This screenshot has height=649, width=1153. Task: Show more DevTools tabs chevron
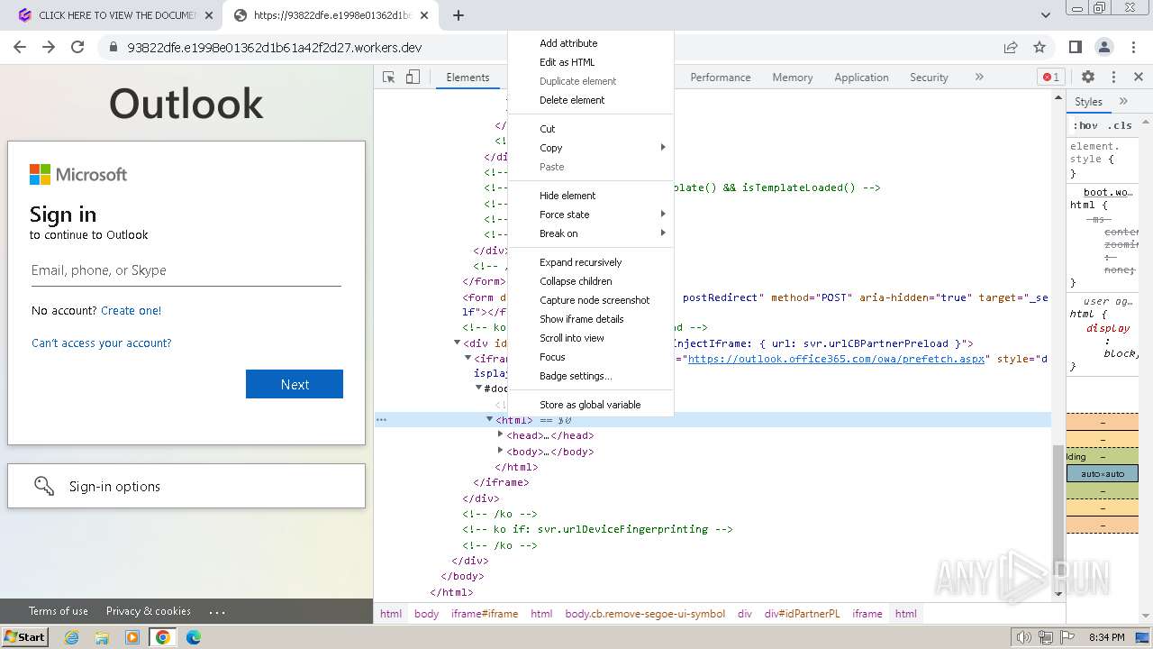click(x=979, y=78)
